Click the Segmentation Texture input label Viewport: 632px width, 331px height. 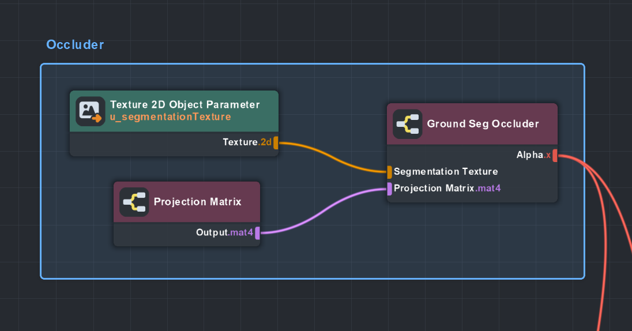446,172
